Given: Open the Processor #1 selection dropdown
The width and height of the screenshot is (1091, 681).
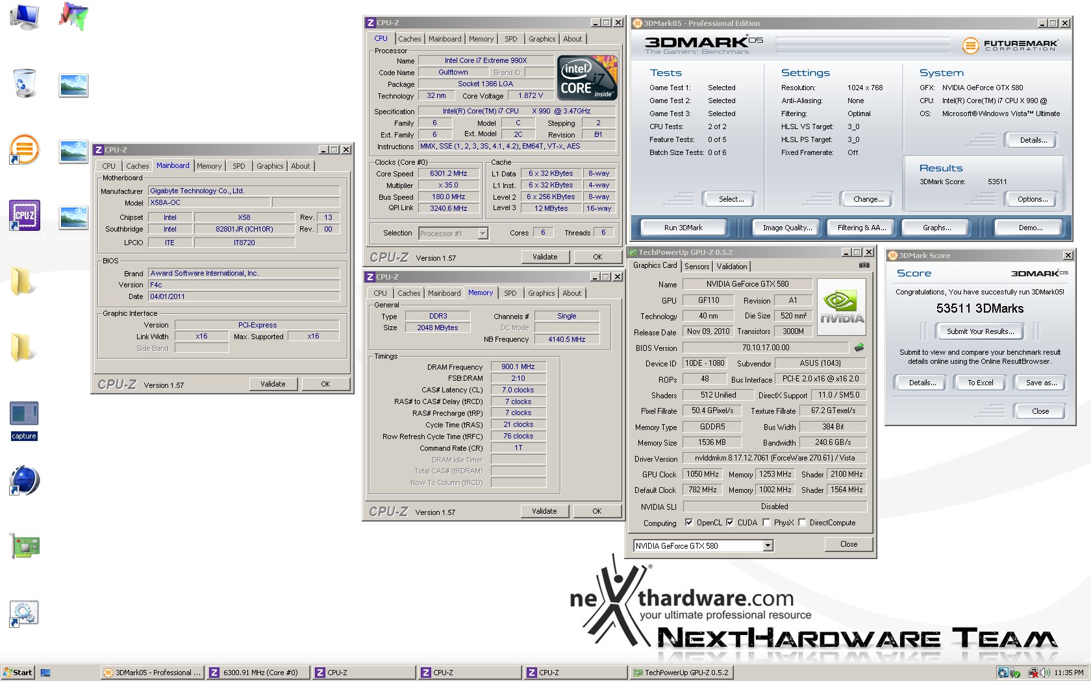Looking at the screenshot, I should 483,233.
